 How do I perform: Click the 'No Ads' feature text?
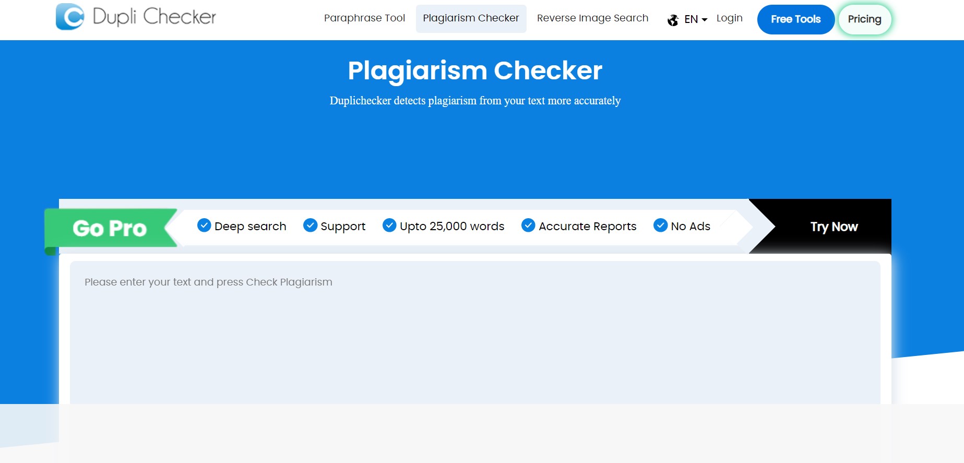pyautogui.click(x=691, y=227)
